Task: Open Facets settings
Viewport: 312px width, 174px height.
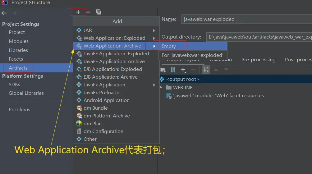Action: click(16, 59)
